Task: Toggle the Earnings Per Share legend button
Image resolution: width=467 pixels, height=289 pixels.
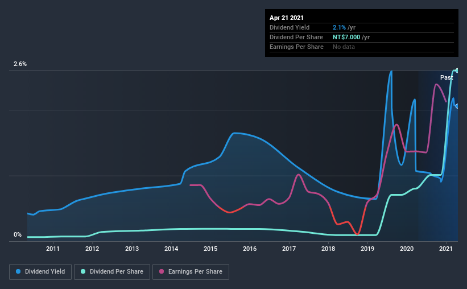Action: pos(191,272)
